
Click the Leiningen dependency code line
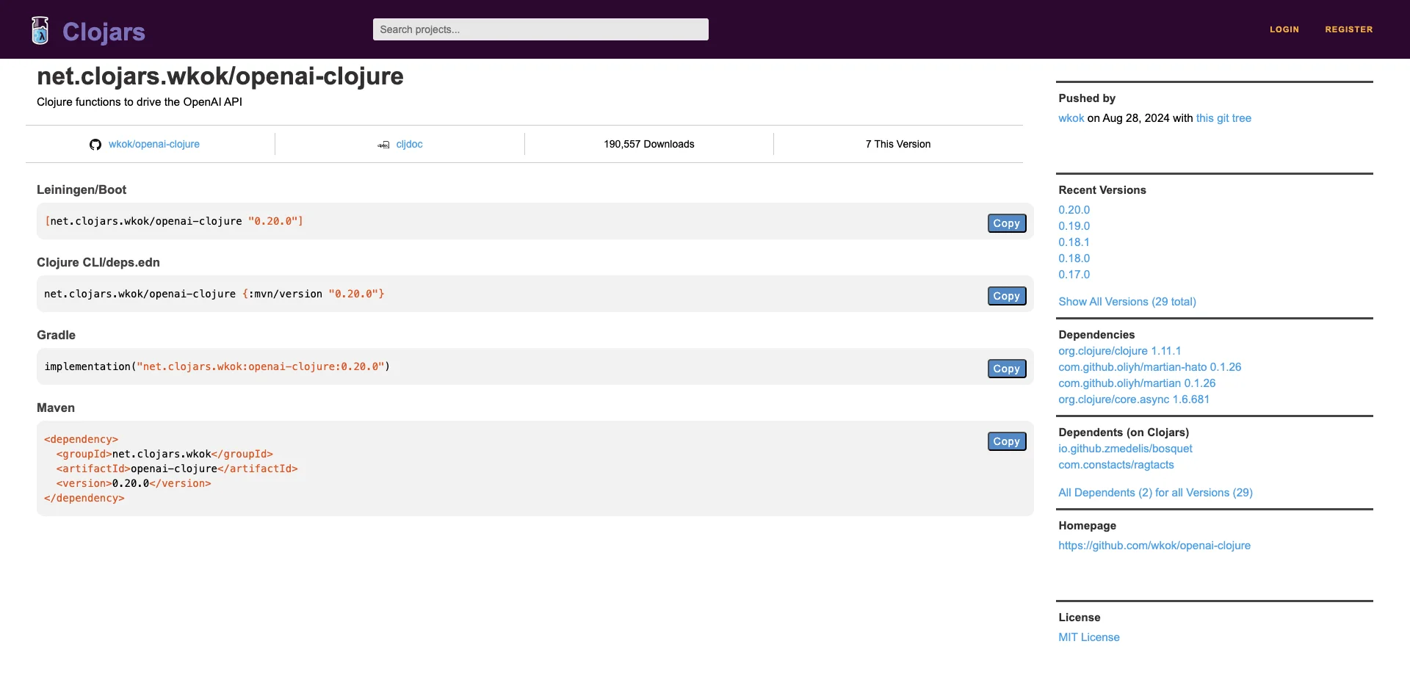coord(174,221)
